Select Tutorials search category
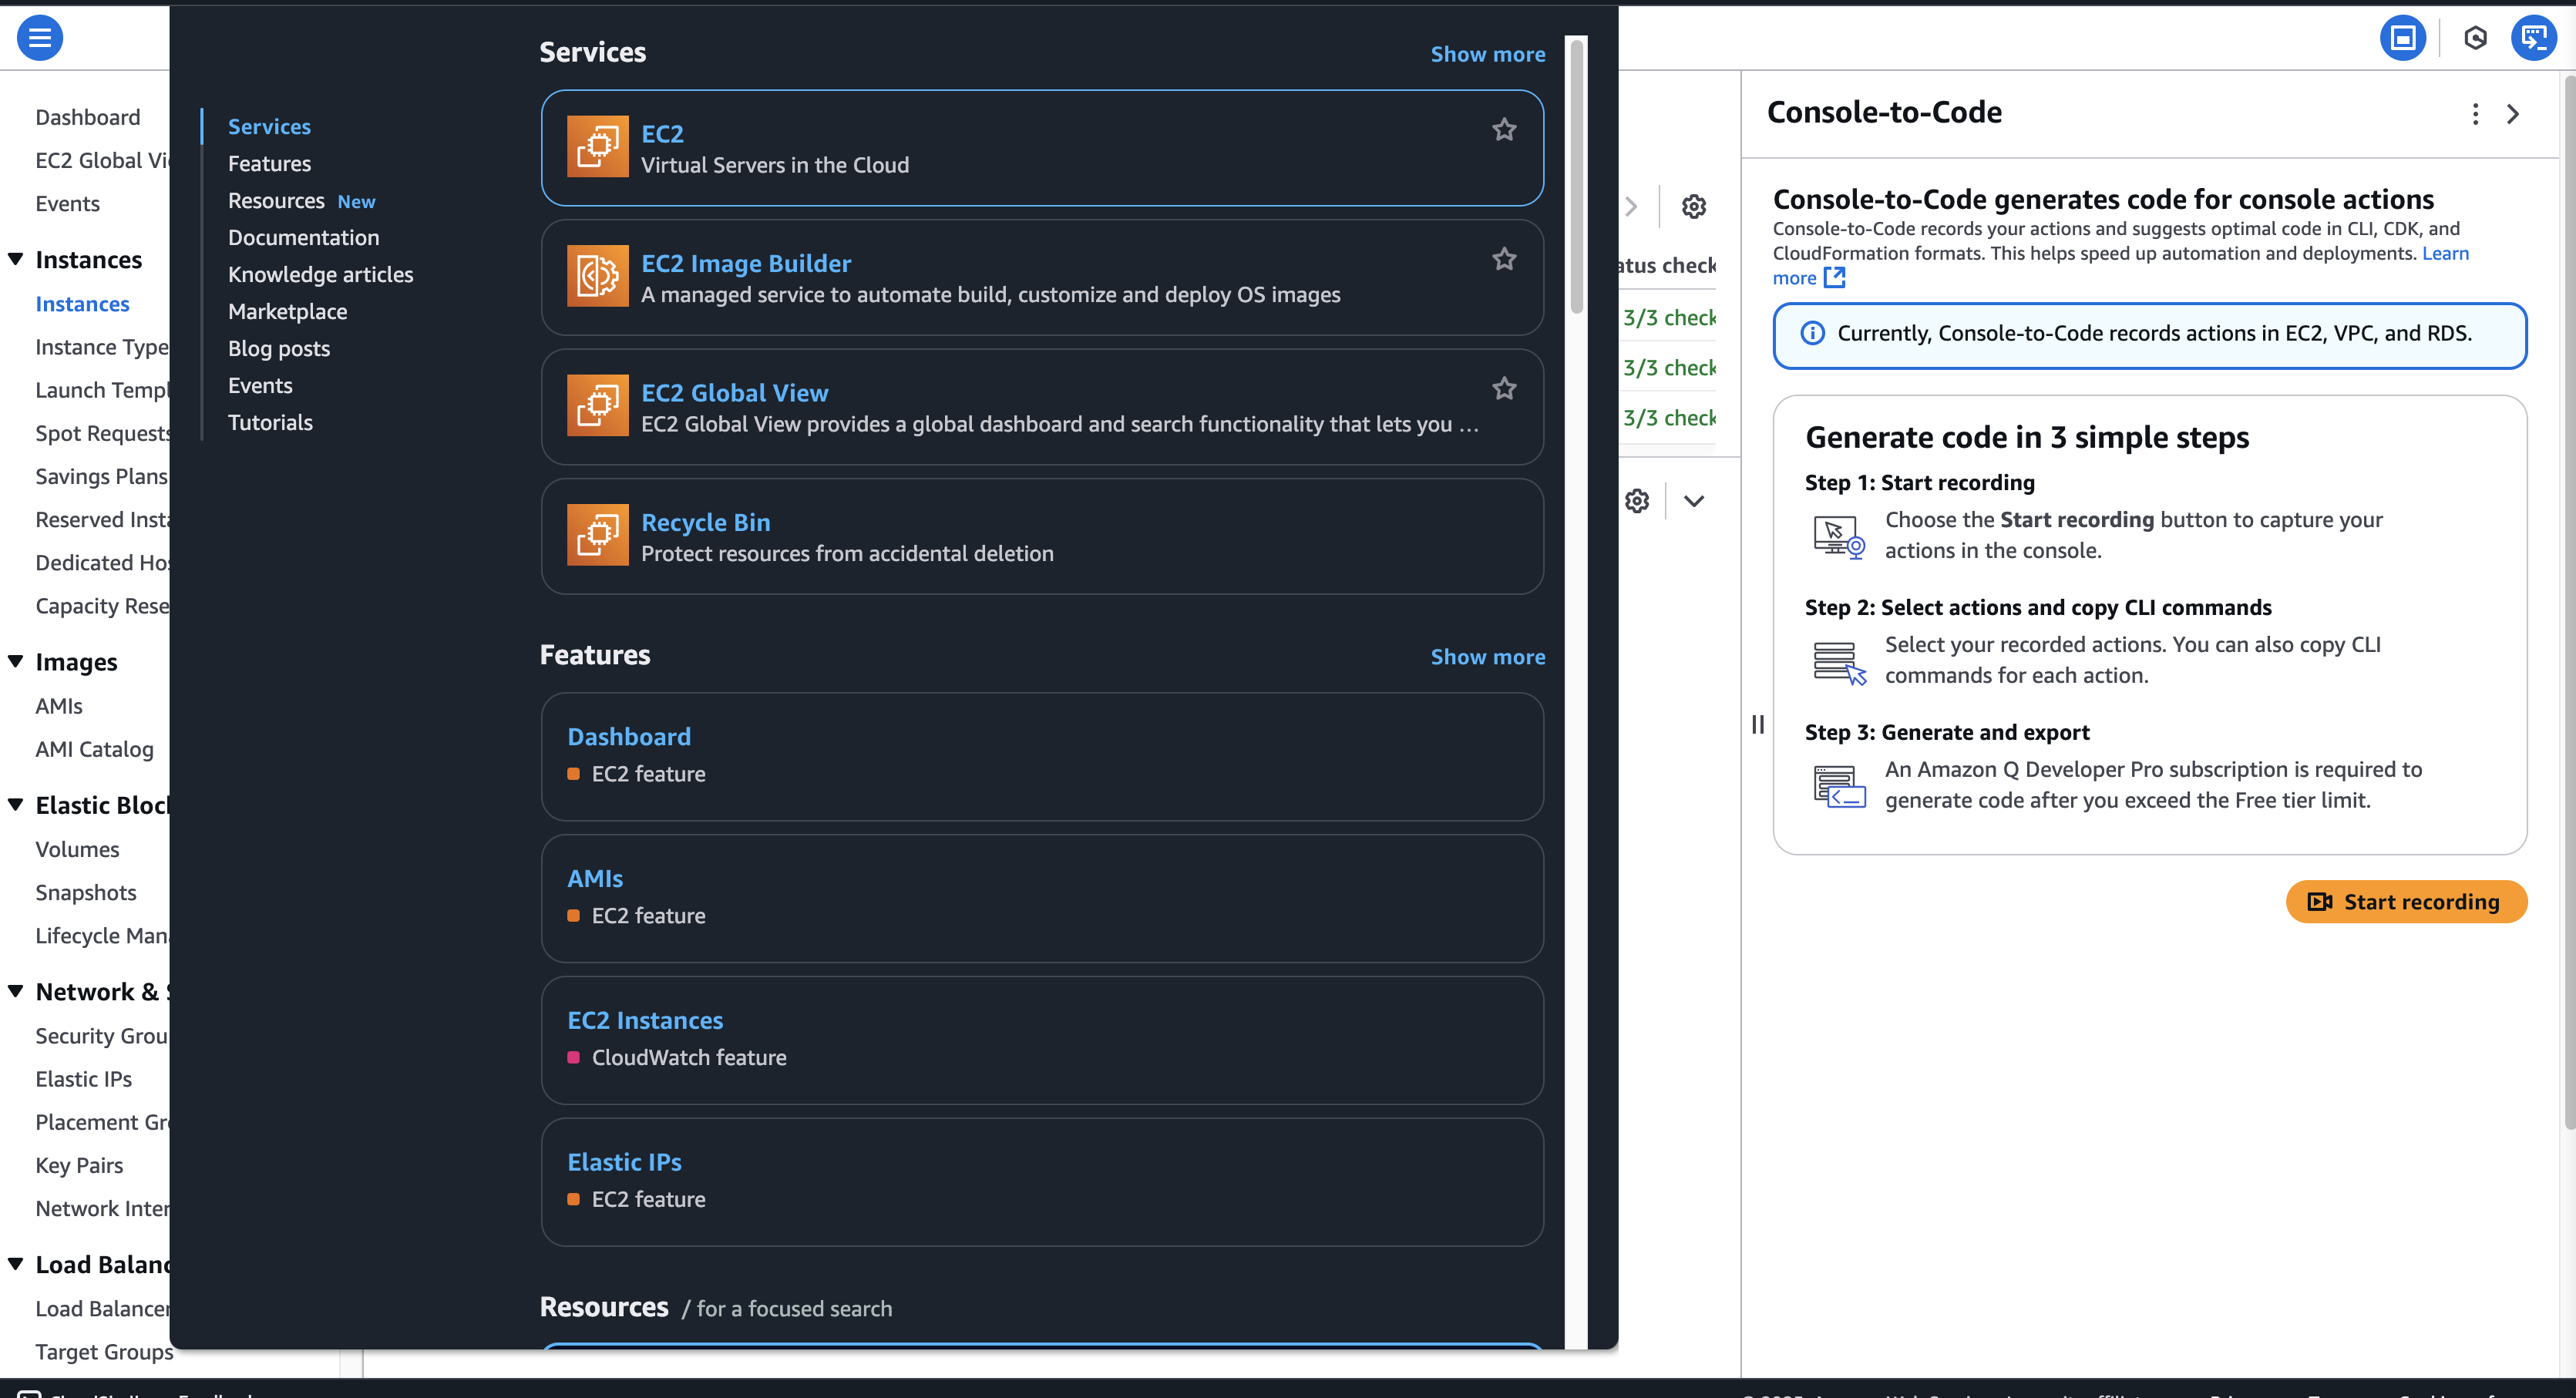This screenshot has width=2576, height=1398. pos(270,423)
